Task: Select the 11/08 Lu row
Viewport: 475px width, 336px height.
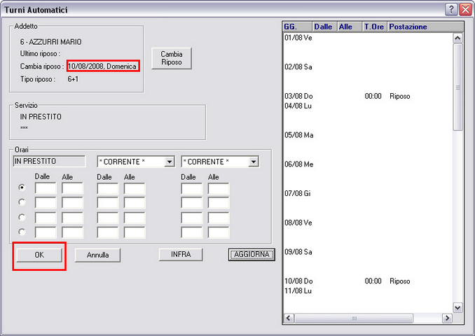Action: [298, 291]
